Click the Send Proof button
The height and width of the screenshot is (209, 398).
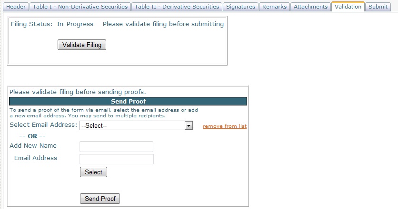pyautogui.click(x=99, y=199)
